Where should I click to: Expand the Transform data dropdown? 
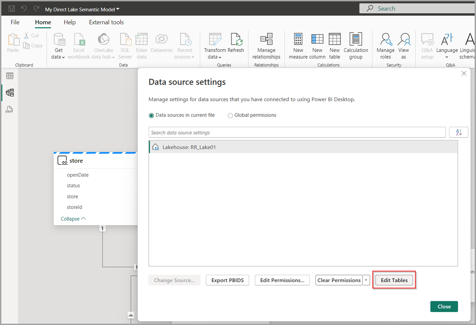click(x=220, y=57)
